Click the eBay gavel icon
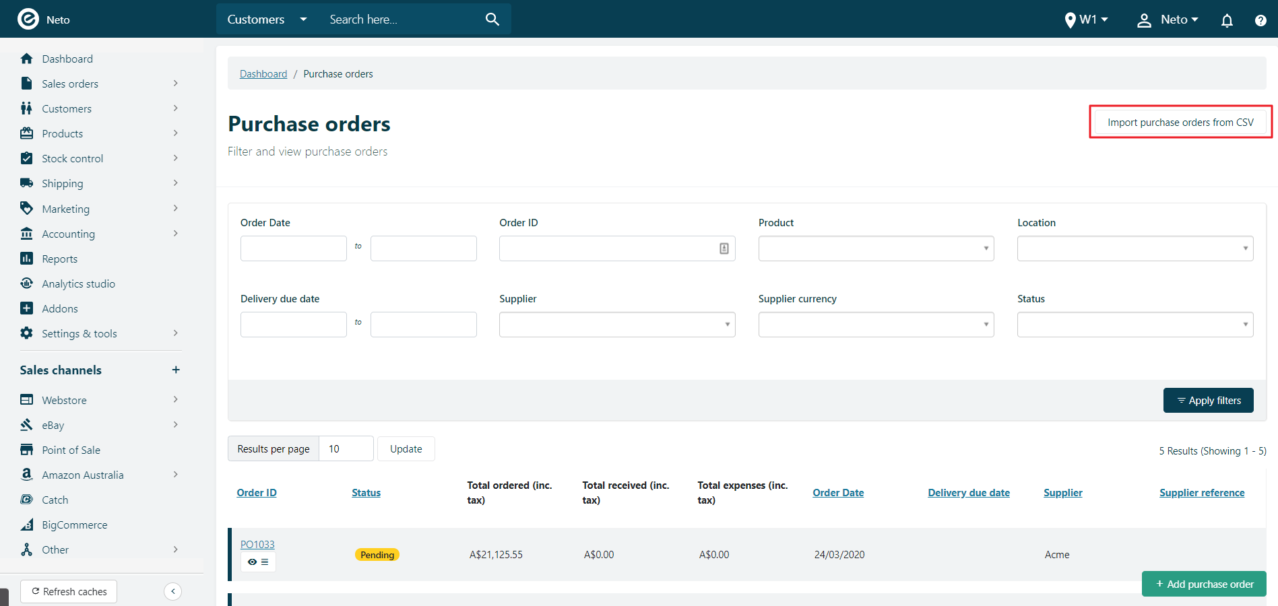 (x=27, y=425)
